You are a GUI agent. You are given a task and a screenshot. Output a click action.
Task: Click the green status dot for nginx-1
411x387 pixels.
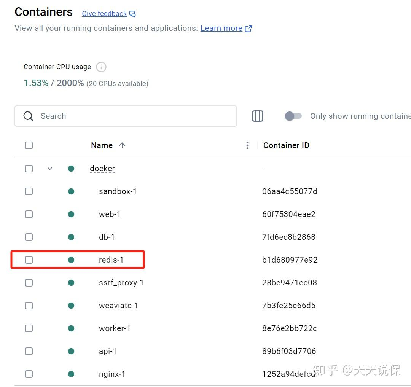tap(71, 374)
